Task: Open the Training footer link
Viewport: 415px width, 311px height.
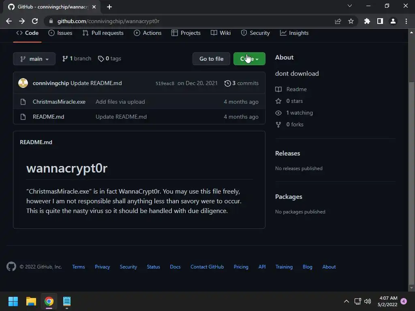Action: pos(284,266)
